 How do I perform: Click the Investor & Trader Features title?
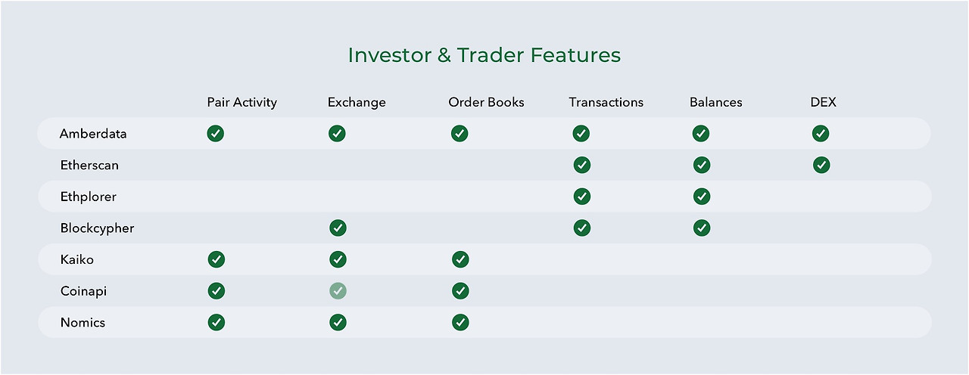click(484, 55)
